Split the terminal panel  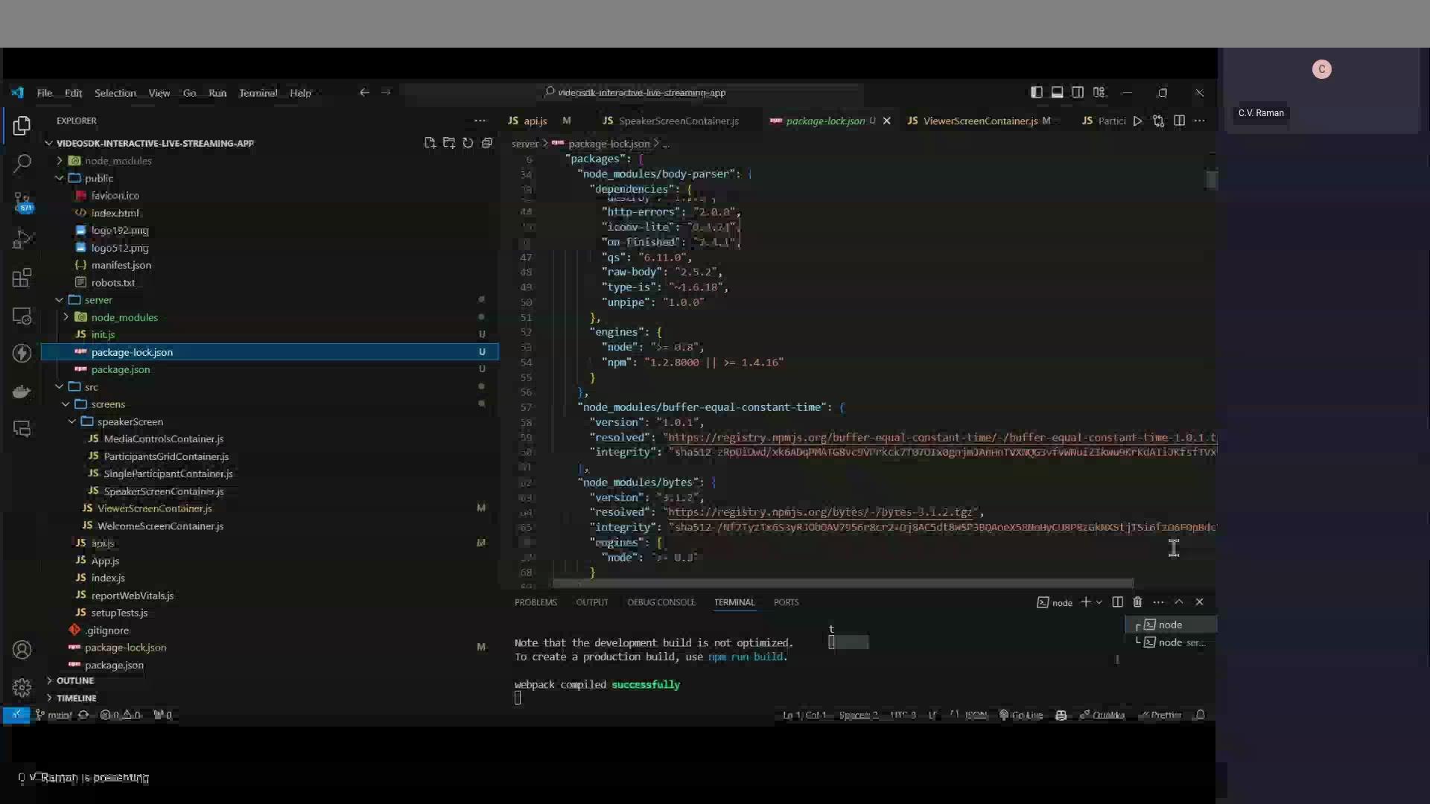pyautogui.click(x=1117, y=602)
